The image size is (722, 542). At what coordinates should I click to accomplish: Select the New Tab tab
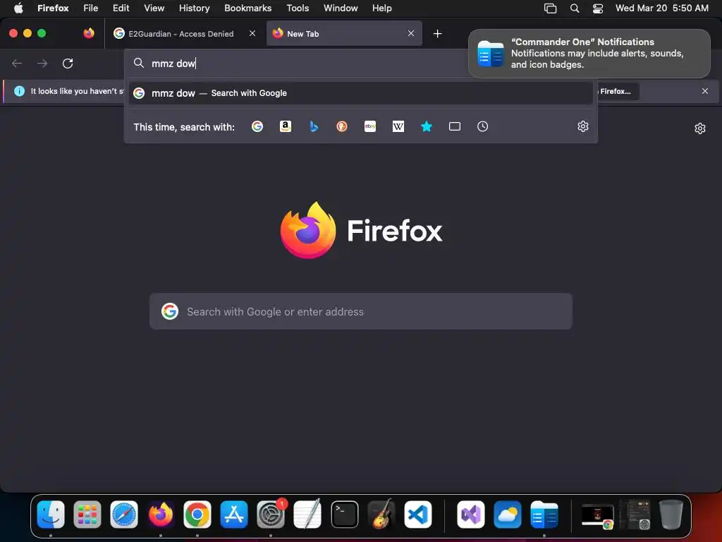[x=344, y=33]
